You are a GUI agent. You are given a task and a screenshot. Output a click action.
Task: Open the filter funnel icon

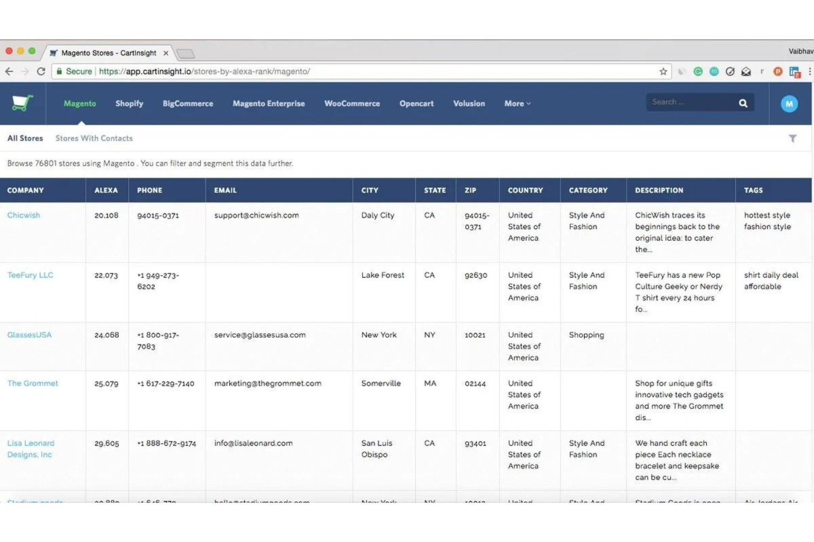point(792,138)
